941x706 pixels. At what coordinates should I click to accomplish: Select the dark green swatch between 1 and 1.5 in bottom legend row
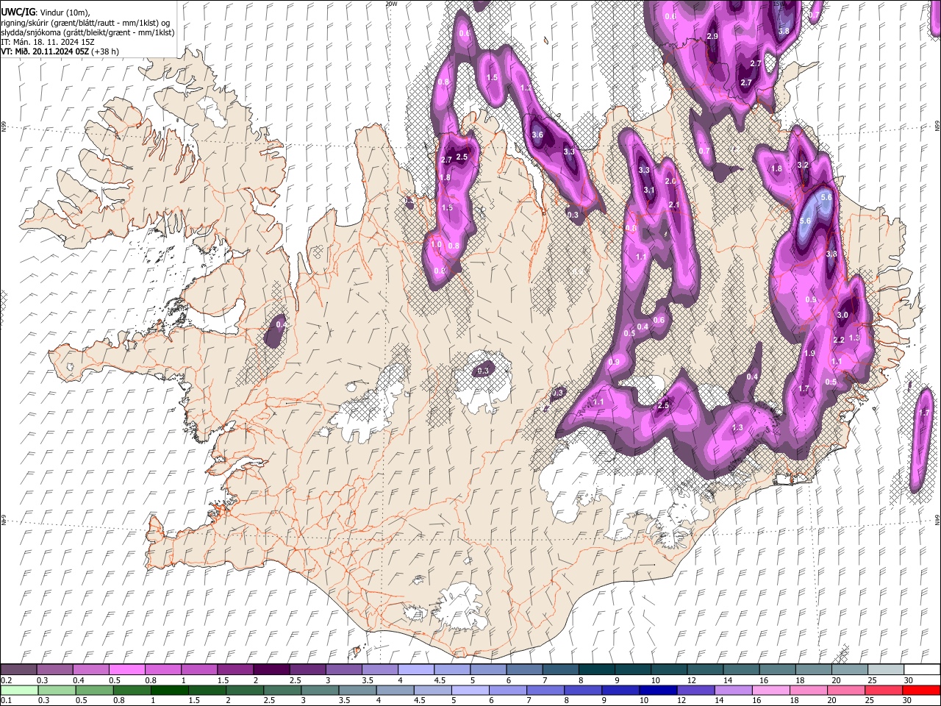point(168,690)
